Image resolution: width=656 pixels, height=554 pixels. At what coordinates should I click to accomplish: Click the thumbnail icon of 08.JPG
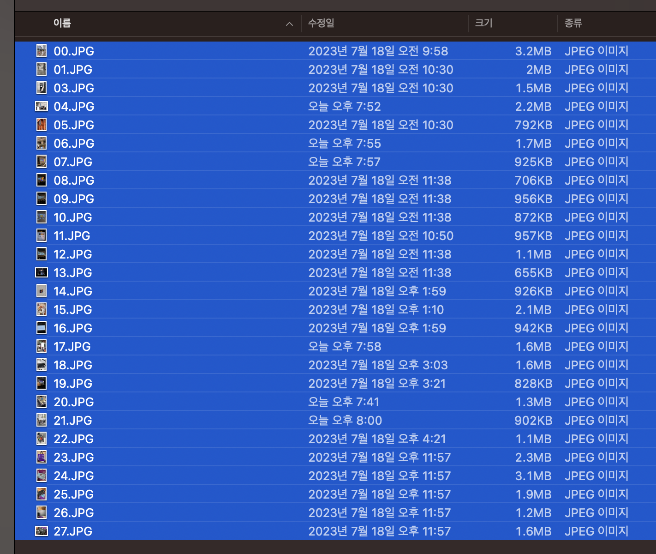42,180
